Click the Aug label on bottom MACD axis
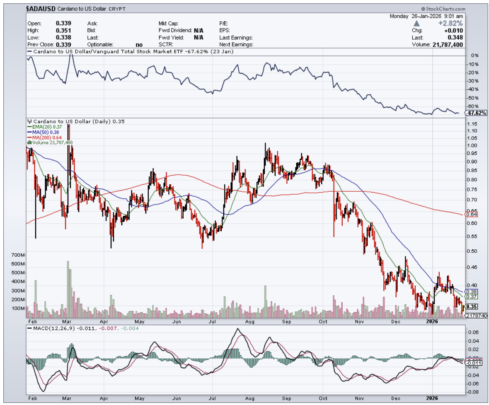 250,398
